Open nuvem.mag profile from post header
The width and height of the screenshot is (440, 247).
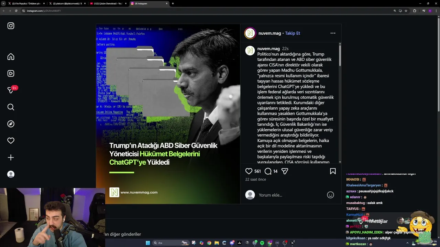[x=269, y=33]
